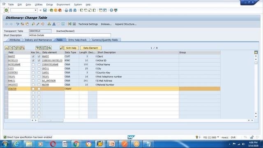Uncheck Initial Values checkbox for HOTELID
This screenshot has width=263, height=148.
point(39,60)
